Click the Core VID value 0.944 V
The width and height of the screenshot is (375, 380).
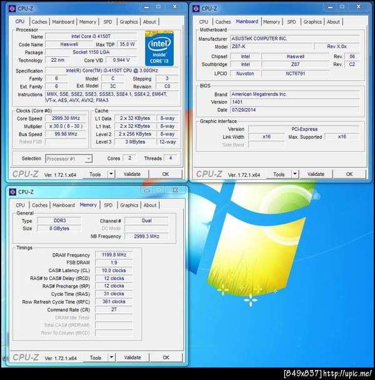pos(121,60)
